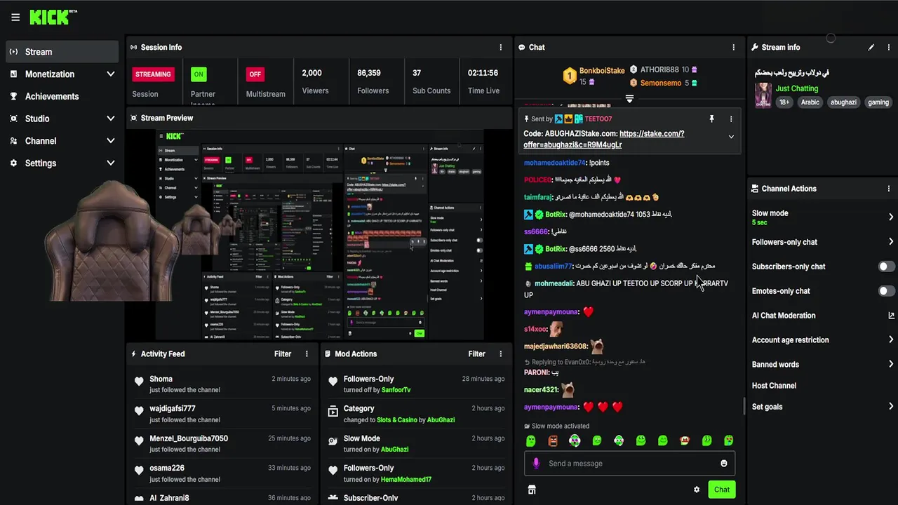Screen dimensions: 898x505
Task: Open Followers-only chat options arrow
Action: (891, 242)
